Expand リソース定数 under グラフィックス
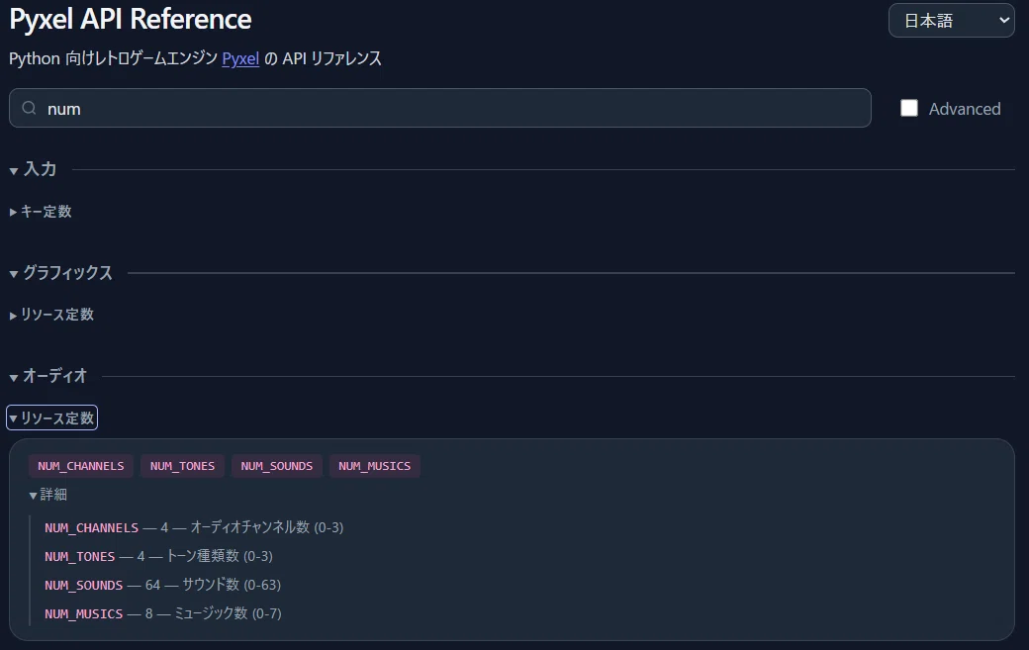Image resolution: width=1029 pixels, height=650 pixels. [51, 315]
